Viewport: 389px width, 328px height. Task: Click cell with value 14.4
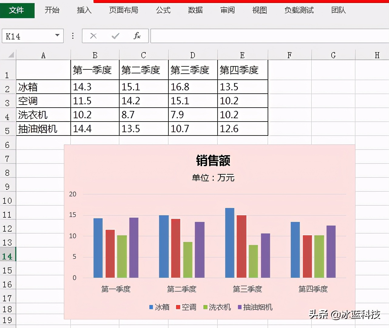95,129
